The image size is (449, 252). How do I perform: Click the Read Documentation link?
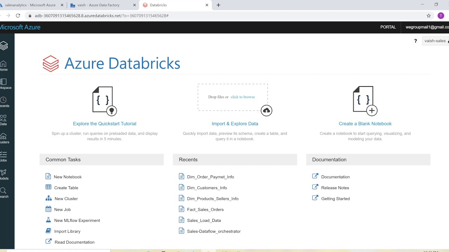74,242
